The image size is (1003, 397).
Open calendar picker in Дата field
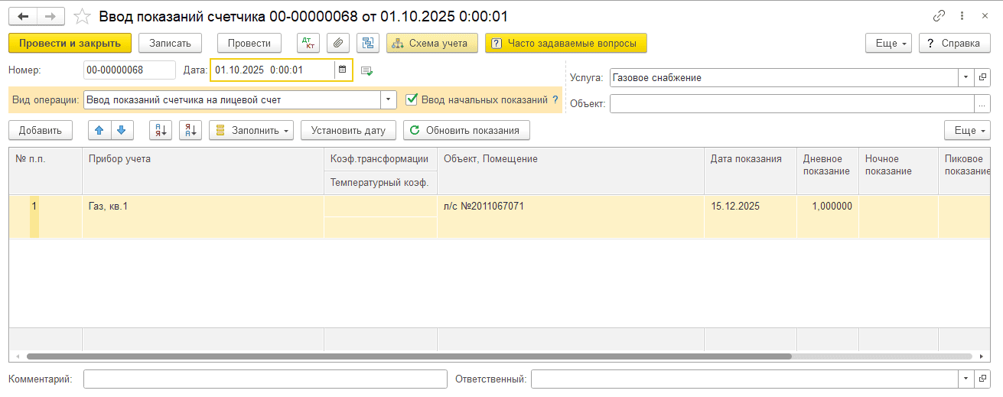coord(342,70)
